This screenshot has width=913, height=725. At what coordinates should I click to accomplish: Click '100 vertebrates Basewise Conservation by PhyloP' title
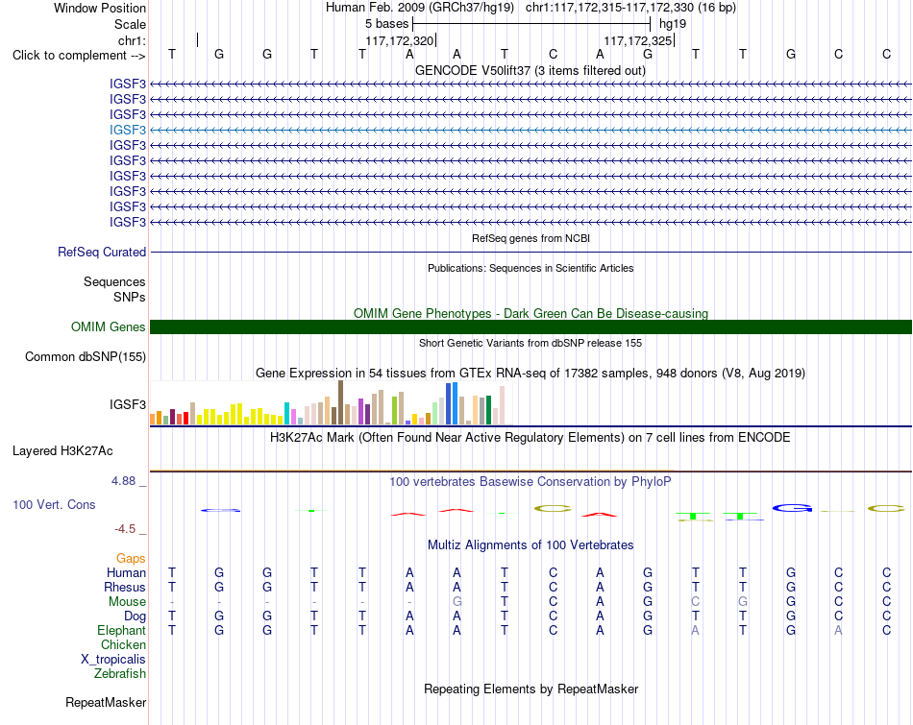(x=531, y=482)
